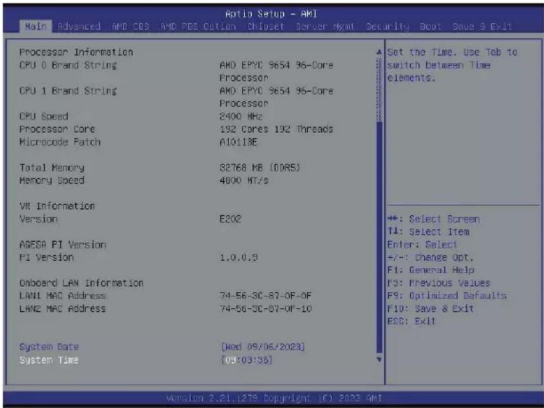Viewport: 544px width, 408px height.
Task: Click the Version 2.21.1279 copyright footer
Action: (274, 397)
